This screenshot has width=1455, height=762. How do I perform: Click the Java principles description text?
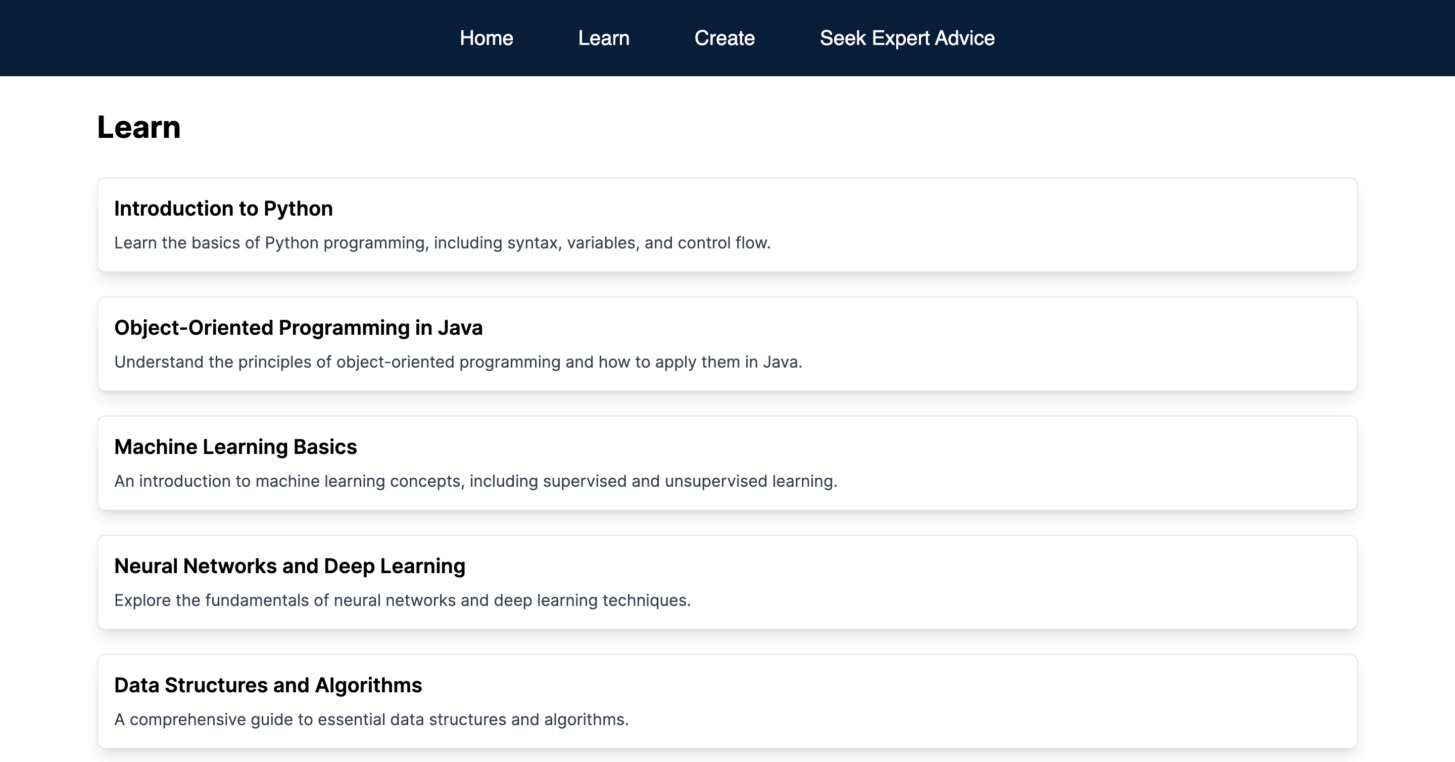tap(458, 363)
